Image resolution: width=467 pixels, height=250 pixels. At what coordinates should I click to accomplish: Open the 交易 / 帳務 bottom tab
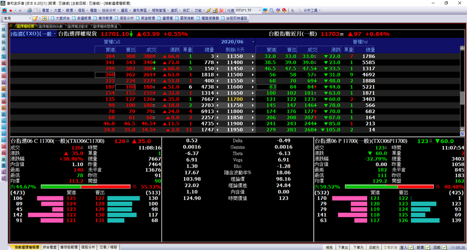[109, 247]
